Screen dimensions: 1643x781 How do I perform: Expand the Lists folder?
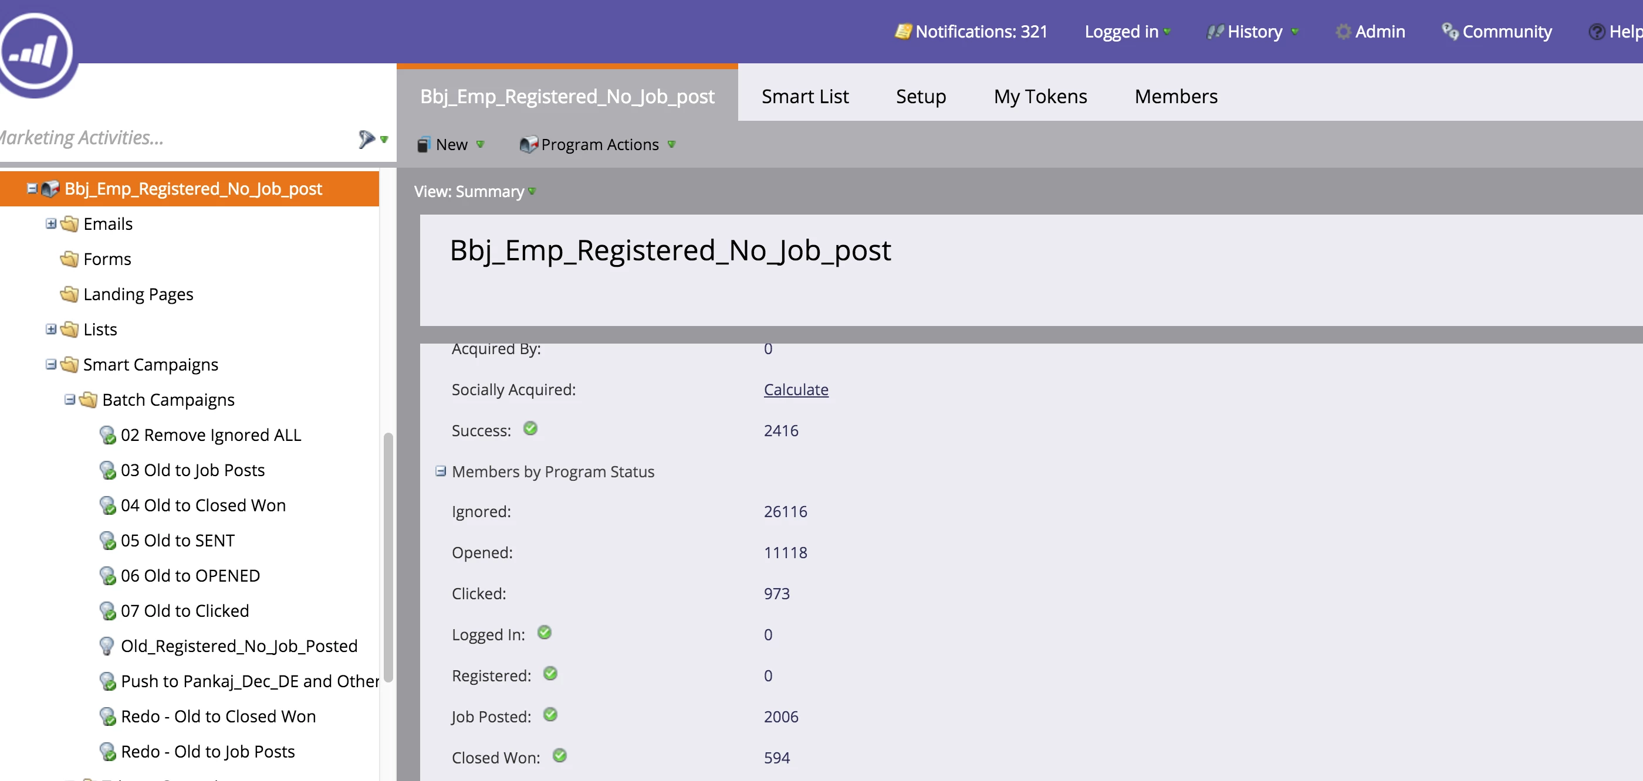click(51, 329)
